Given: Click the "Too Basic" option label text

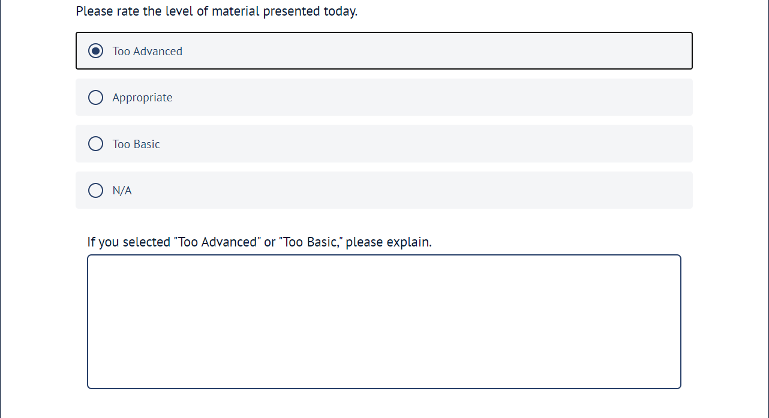Looking at the screenshot, I should pos(136,145).
